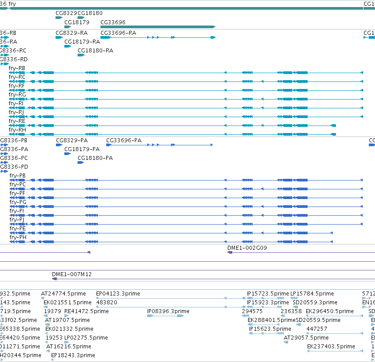Open the fry-PB protein label
The width and height of the screenshot is (375, 362).
point(18,176)
